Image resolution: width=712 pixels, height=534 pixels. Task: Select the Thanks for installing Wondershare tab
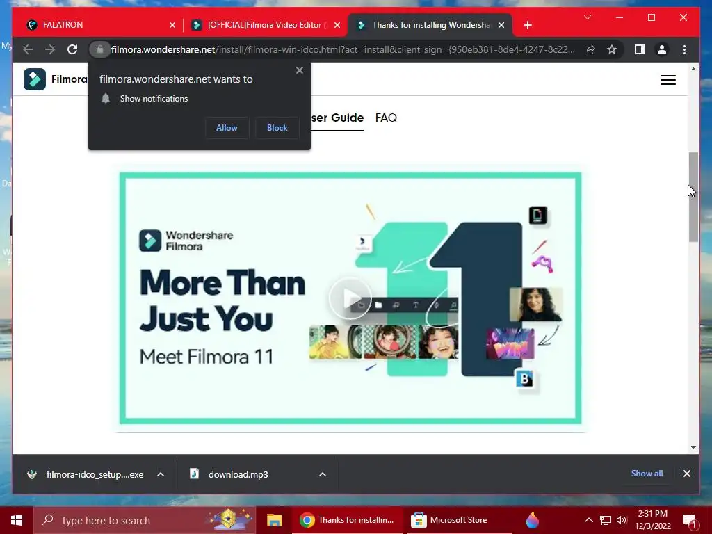coord(430,25)
